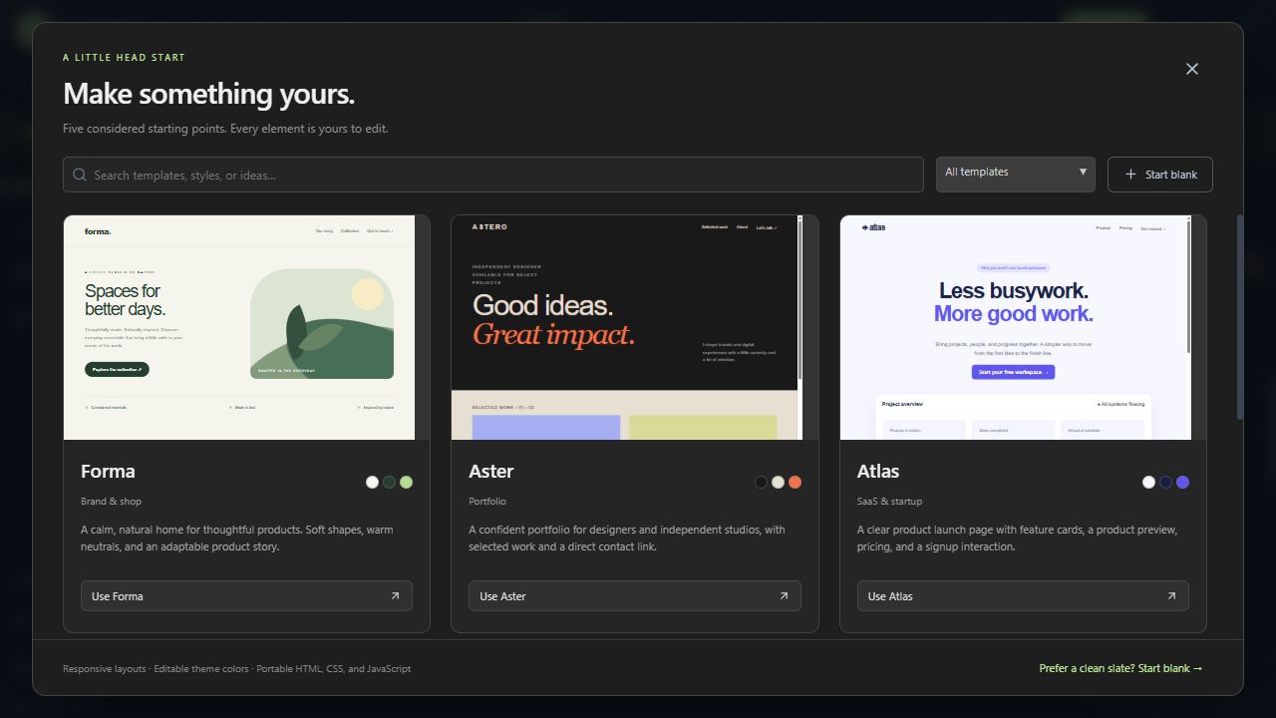Pick Forma's cream white color swatch

(372, 482)
